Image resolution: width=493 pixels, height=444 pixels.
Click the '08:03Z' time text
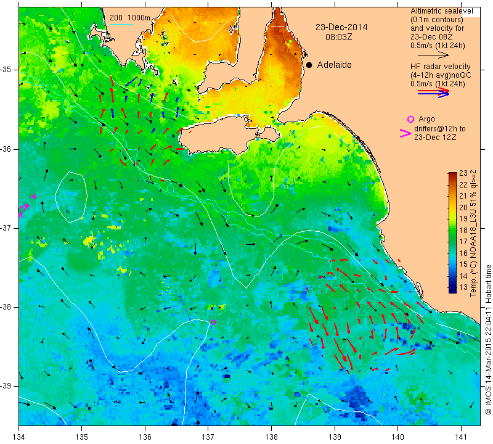[x=338, y=37]
